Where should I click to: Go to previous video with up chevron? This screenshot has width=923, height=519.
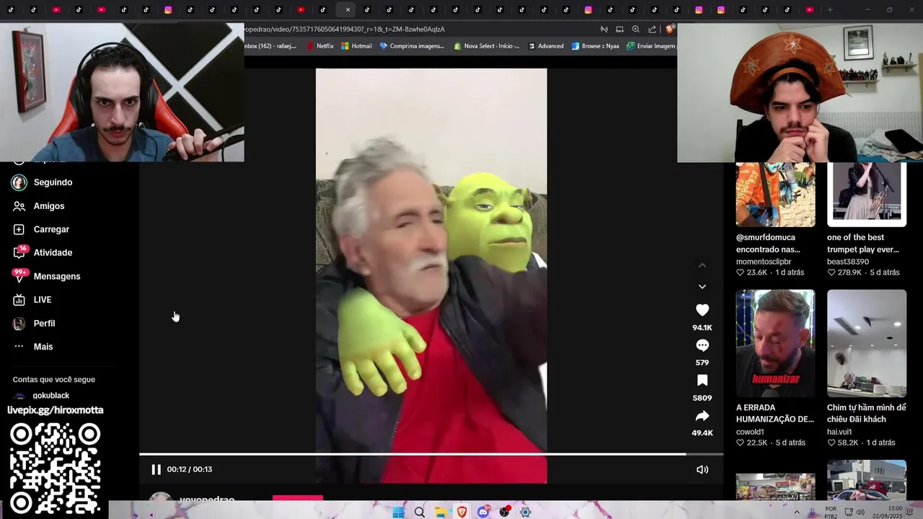(702, 265)
